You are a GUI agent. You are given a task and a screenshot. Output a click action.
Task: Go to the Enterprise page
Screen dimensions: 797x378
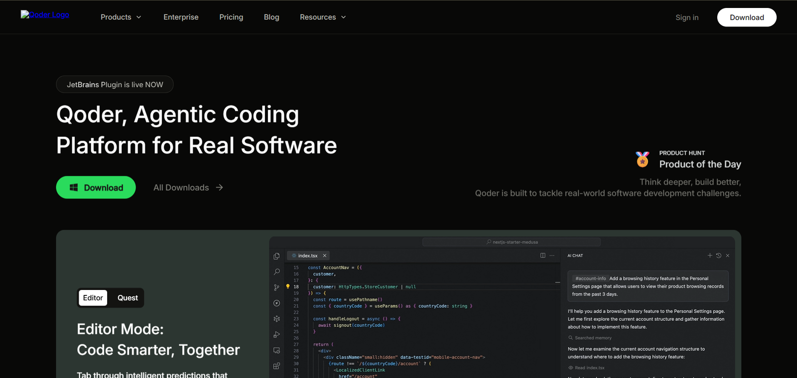pos(181,17)
